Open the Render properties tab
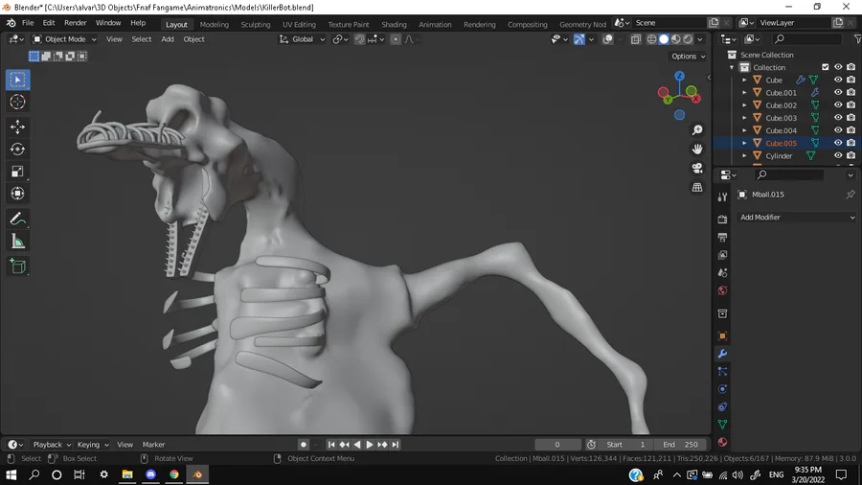Viewport: 862px width, 485px height. point(722,219)
